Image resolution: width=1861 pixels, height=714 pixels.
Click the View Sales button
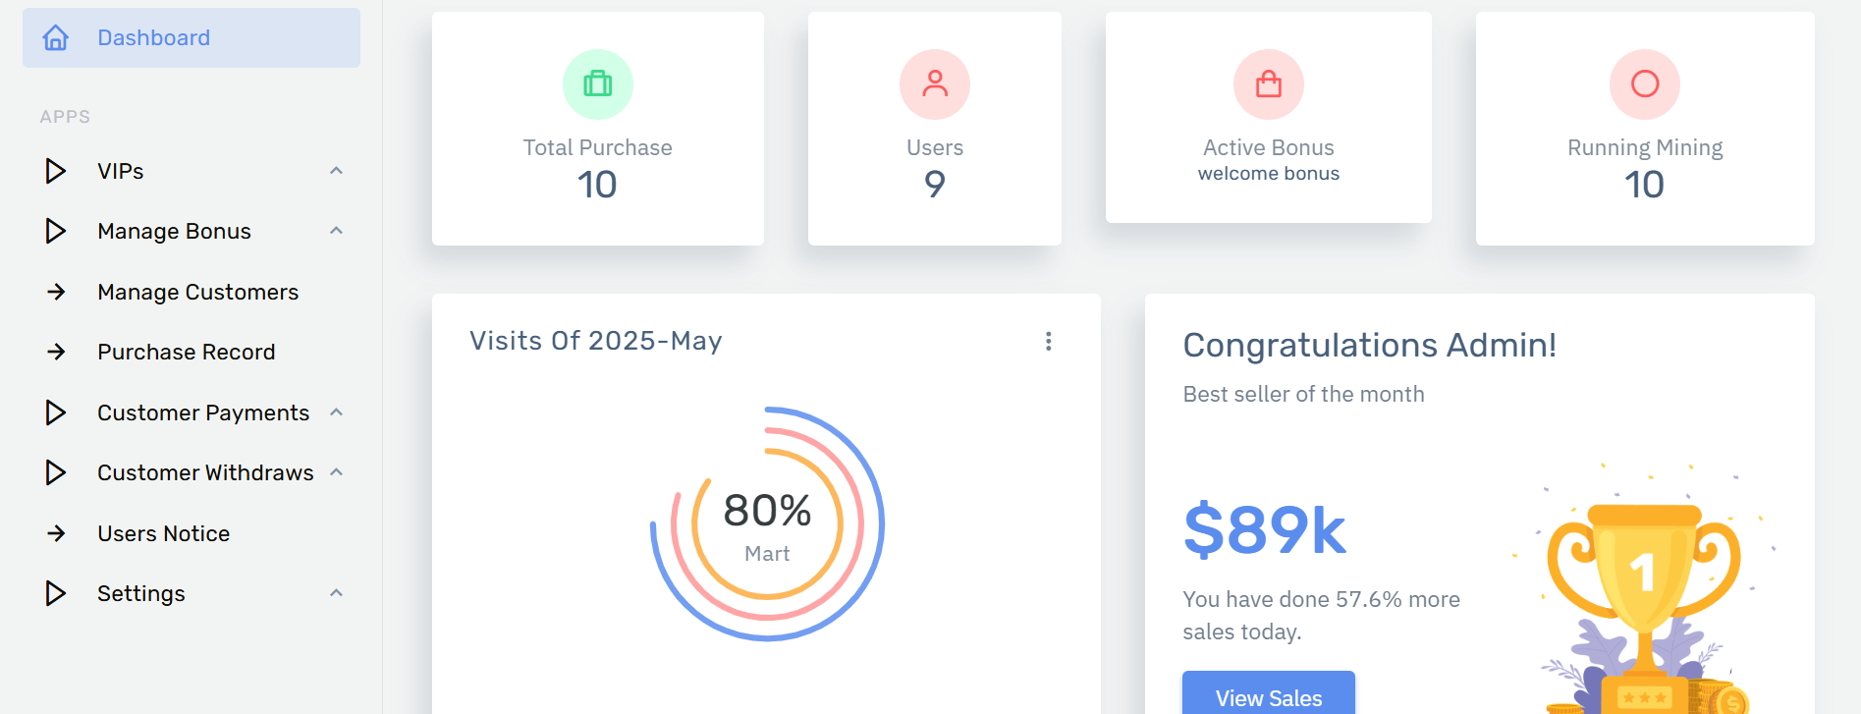point(1269,695)
